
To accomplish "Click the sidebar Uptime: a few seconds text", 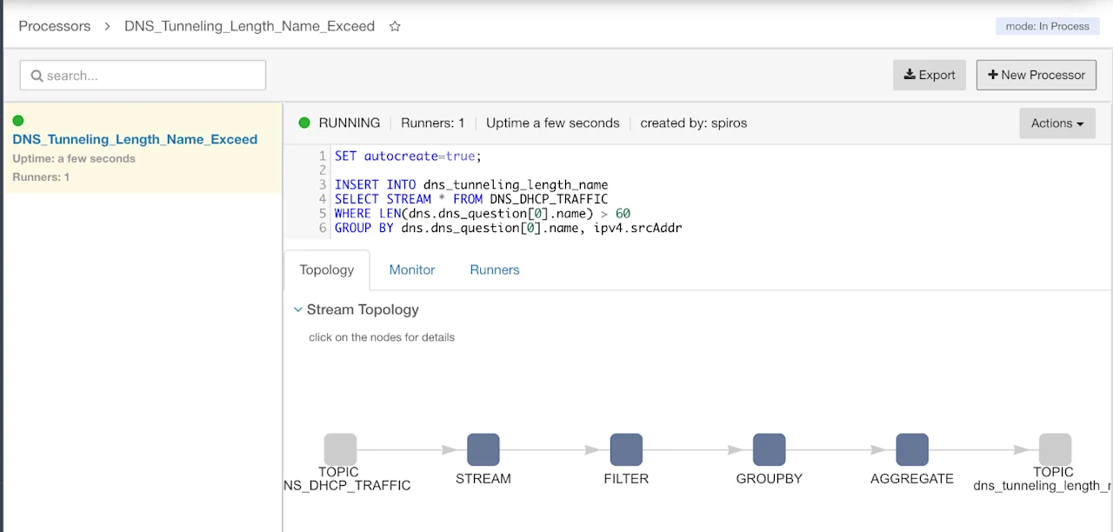I will point(74,158).
